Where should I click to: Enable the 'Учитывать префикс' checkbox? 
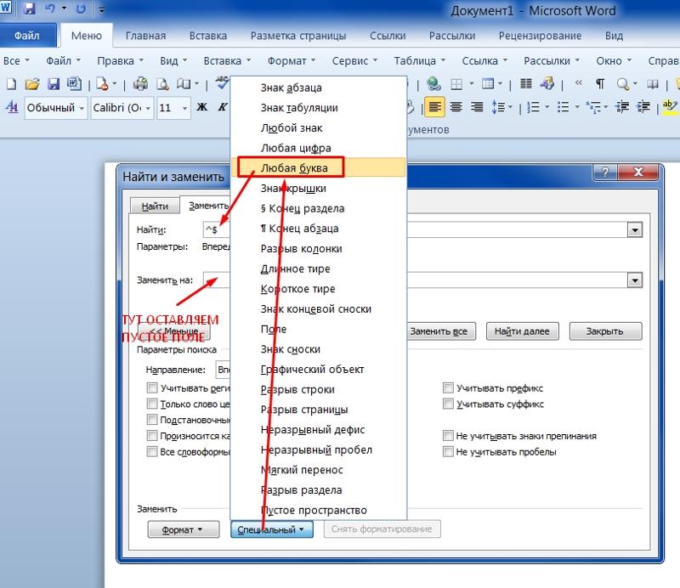coord(448,388)
